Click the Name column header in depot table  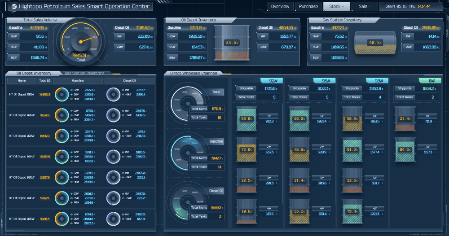[22, 81]
